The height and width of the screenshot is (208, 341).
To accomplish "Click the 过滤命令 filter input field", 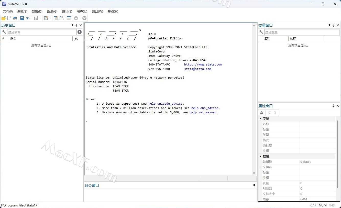I will click(x=42, y=32).
